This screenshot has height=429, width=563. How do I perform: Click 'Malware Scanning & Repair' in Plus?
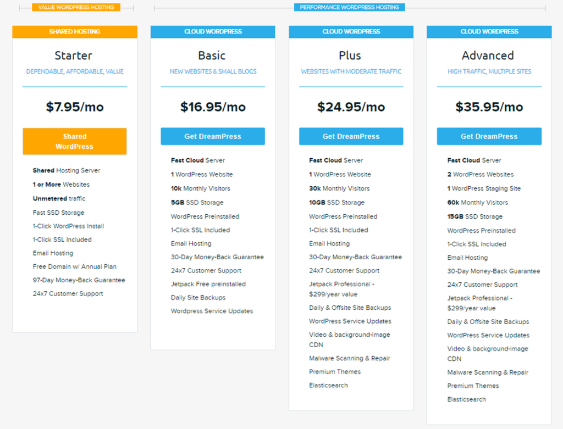(350, 358)
